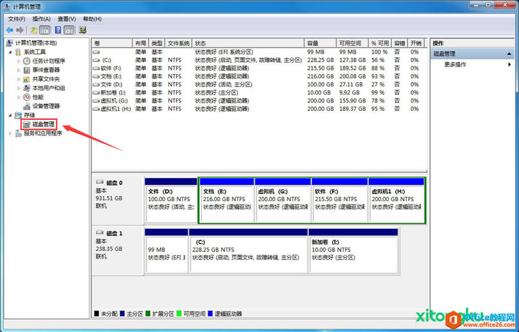The image size is (519, 332).
Task: Select the 文档 (E:) volume row
Action: coord(257,77)
